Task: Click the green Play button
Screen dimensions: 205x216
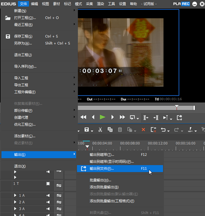Action: [x=102, y=117]
